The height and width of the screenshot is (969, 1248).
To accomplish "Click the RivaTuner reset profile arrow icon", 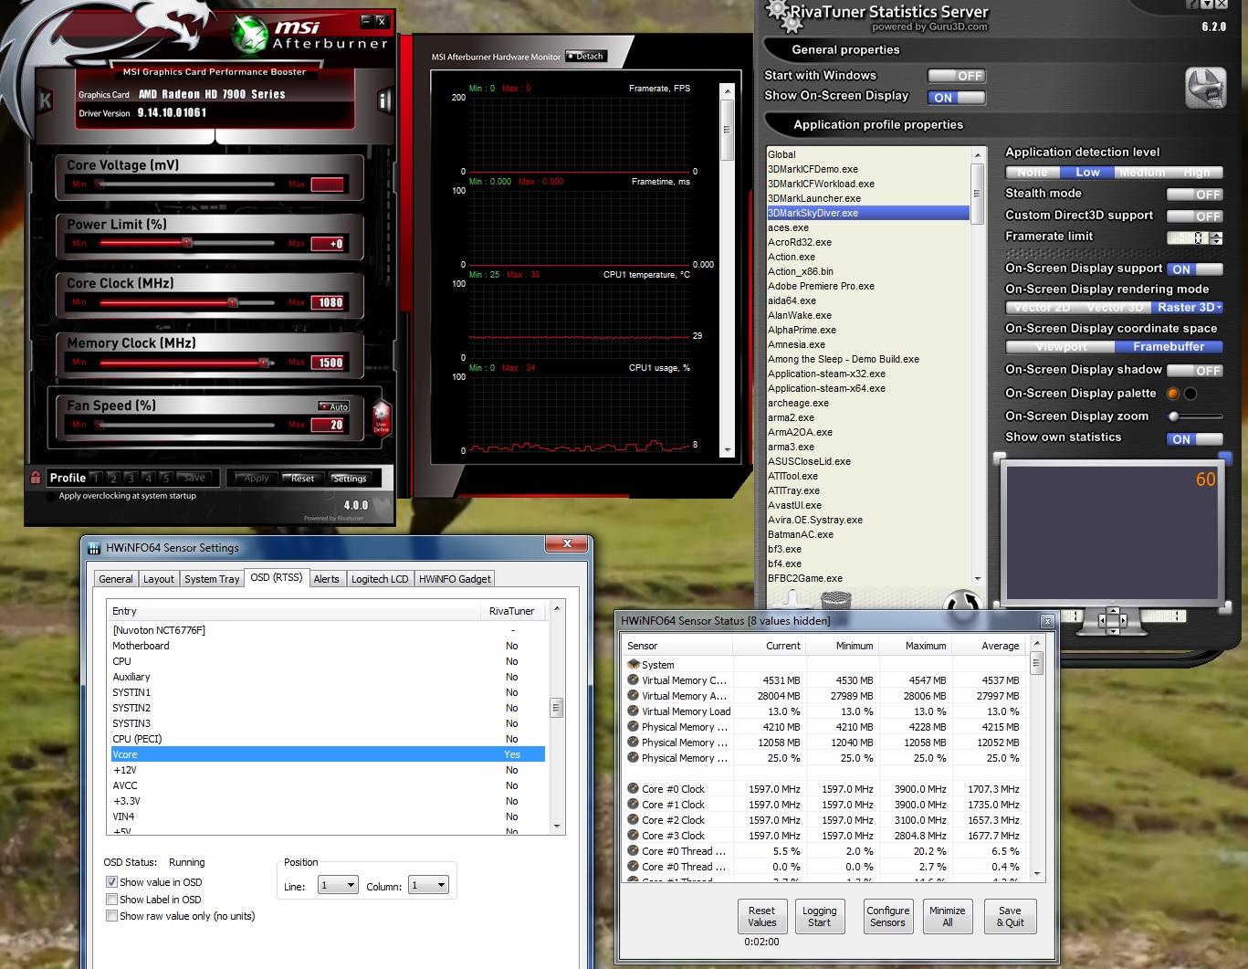I will tap(961, 601).
